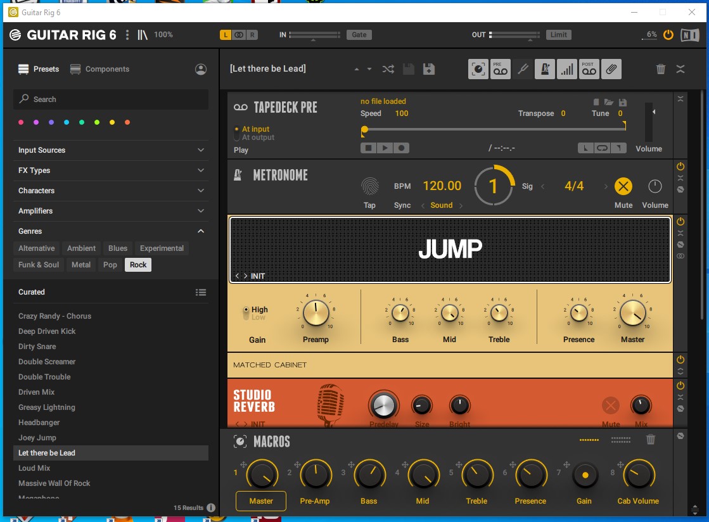Toggle the Metronome tool in the rack toolbar
Screen dimensions: 709x522
(x=544, y=69)
